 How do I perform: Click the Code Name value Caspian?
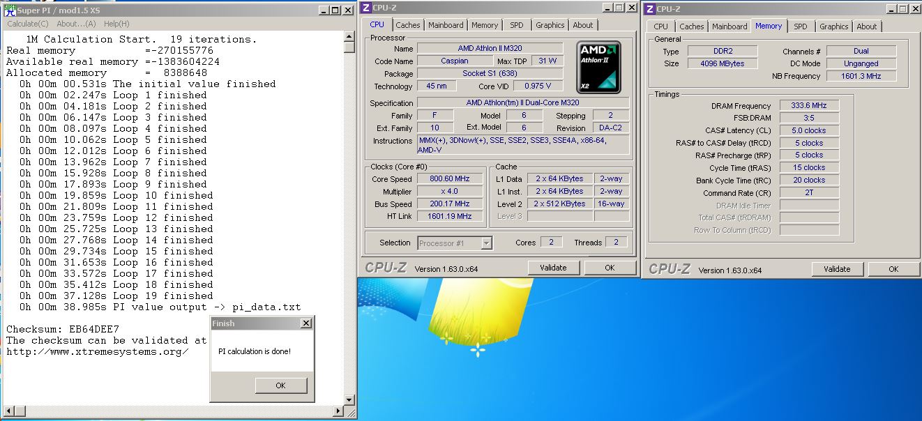click(455, 61)
